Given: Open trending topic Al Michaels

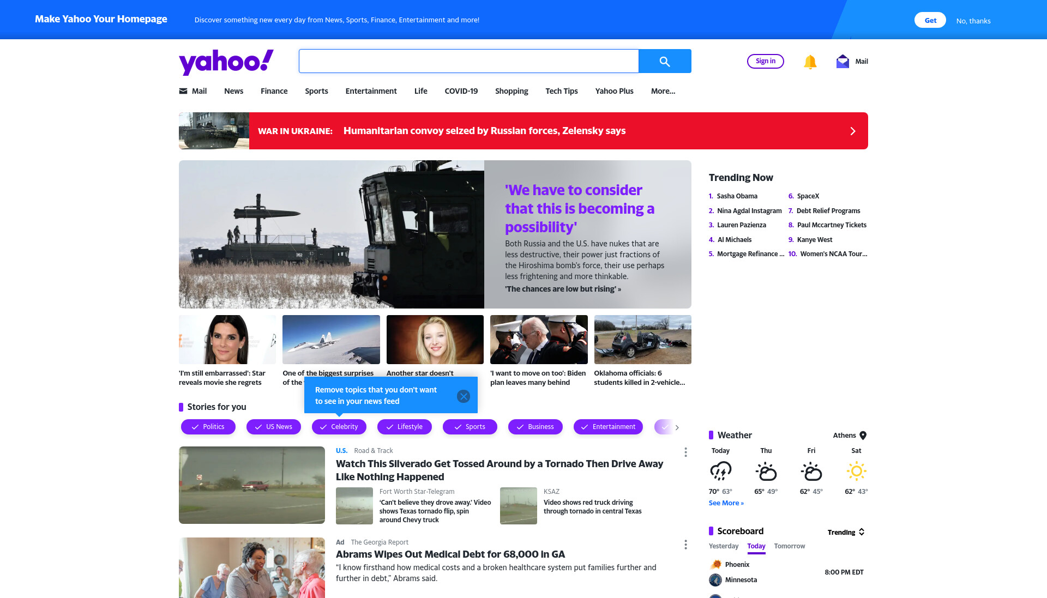Looking at the screenshot, I should pos(734,240).
